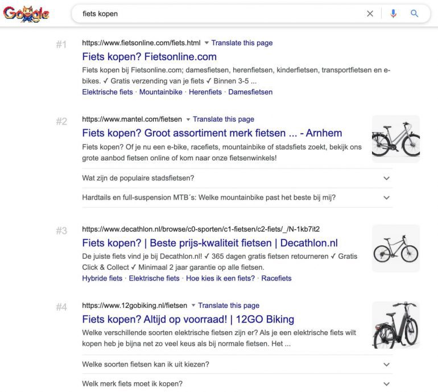
Task: Open Damesfietsen sitelink
Action: click(x=250, y=92)
